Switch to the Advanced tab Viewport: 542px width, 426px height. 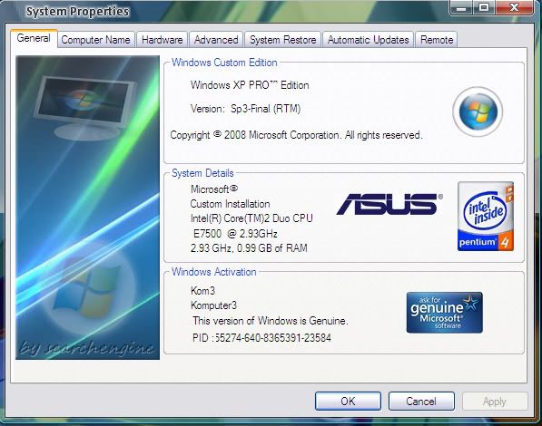(x=216, y=40)
